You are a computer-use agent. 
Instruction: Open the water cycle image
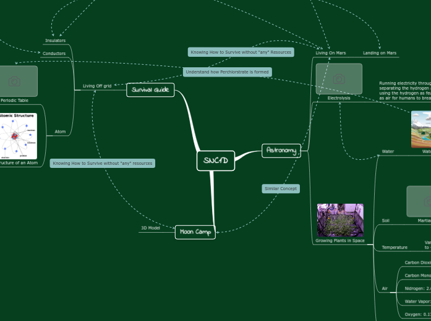click(421, 130)
